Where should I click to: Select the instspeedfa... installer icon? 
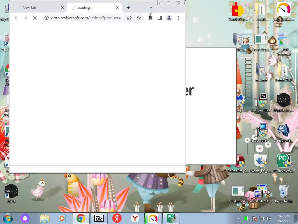pyautogui.click(x=261, y=103)
